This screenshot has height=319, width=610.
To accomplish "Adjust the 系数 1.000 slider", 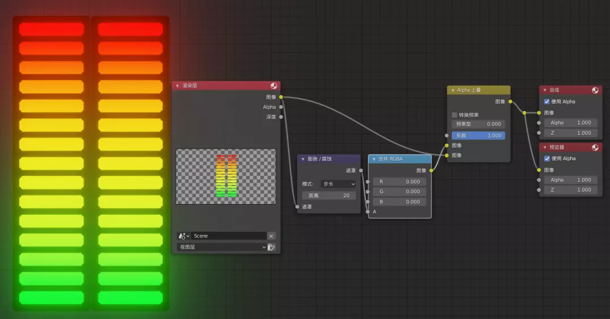I will click(478, 136).
